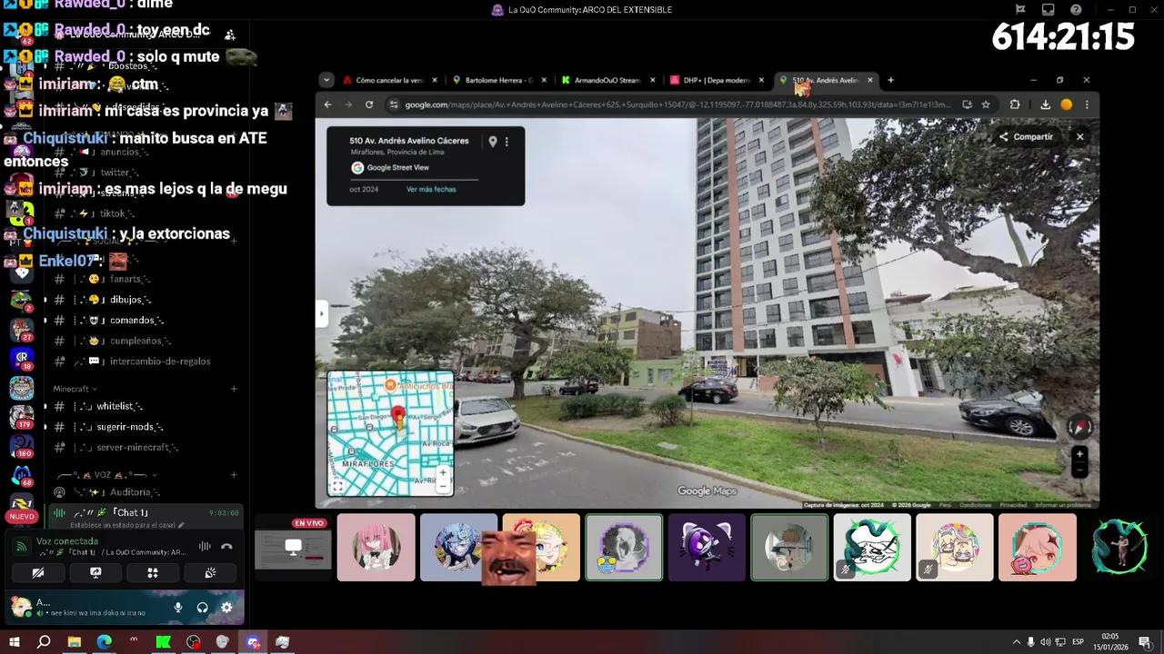Open server icon with 68 badge
The image size is (1164, 654).
click(x=22, y=474)
